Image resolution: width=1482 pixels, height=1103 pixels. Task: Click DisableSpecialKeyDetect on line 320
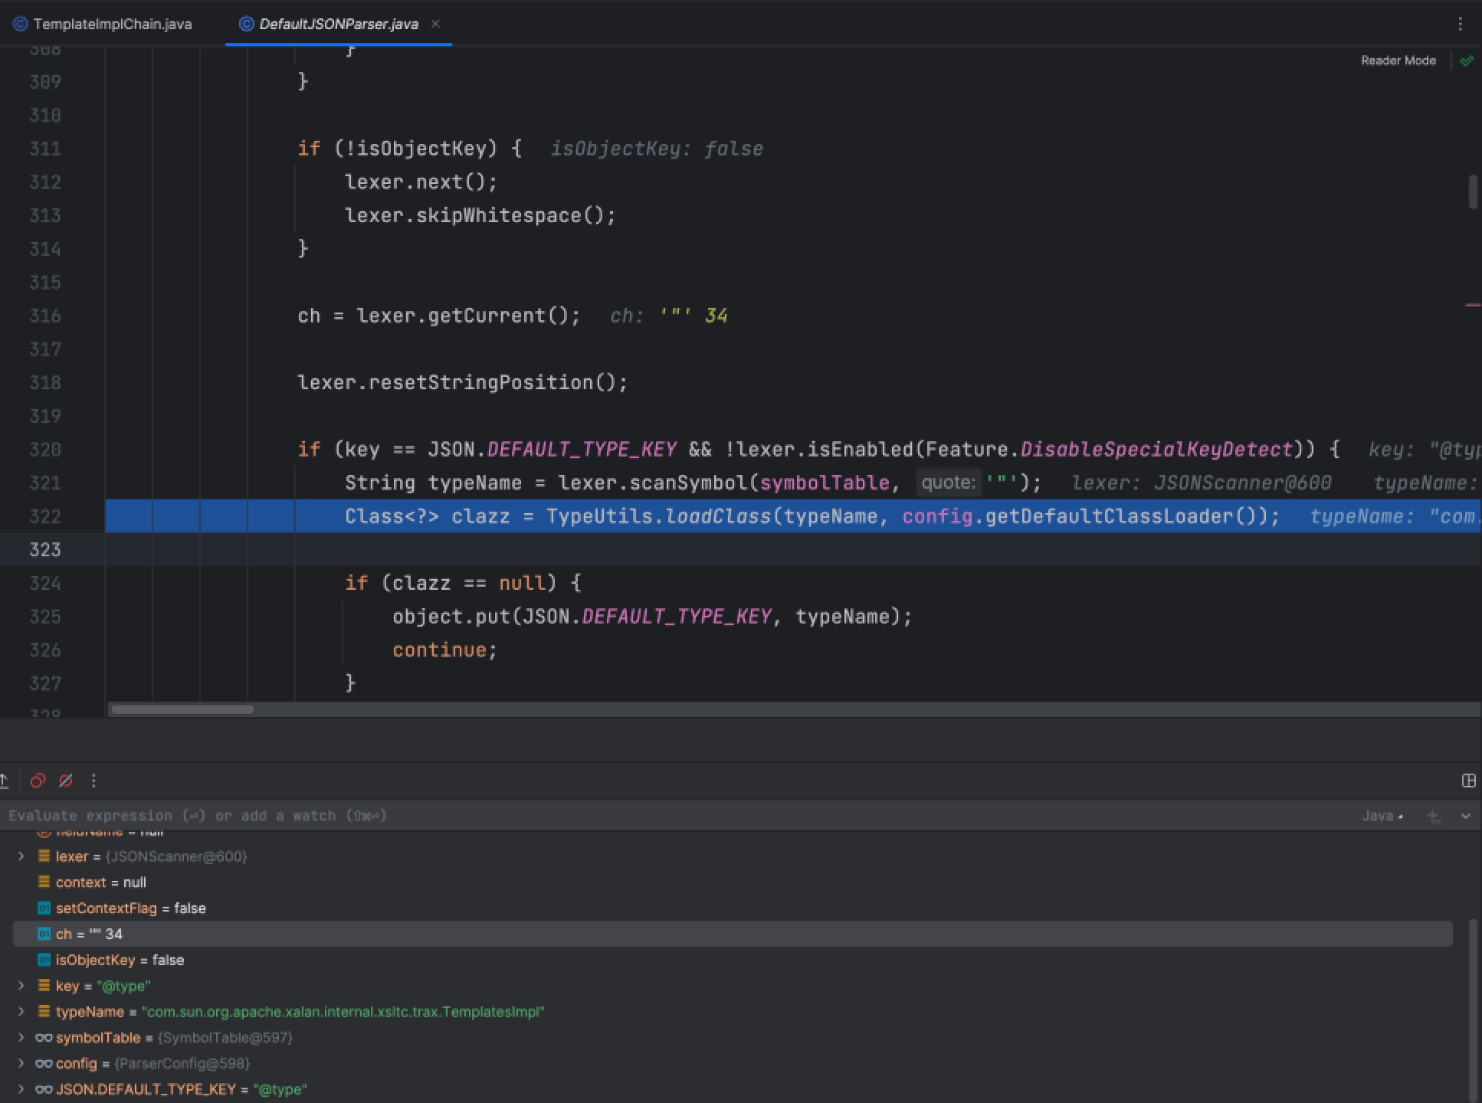(x=1156, y=450)
